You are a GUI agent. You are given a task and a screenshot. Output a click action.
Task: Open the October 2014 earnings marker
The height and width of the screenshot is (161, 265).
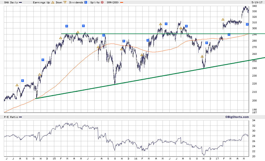[39, 75]
